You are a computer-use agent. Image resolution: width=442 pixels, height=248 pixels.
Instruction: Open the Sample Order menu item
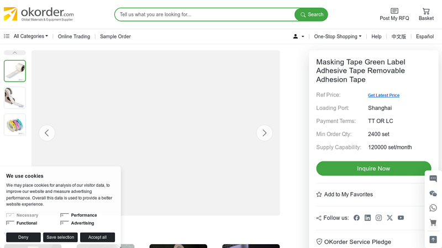point(115,36)
